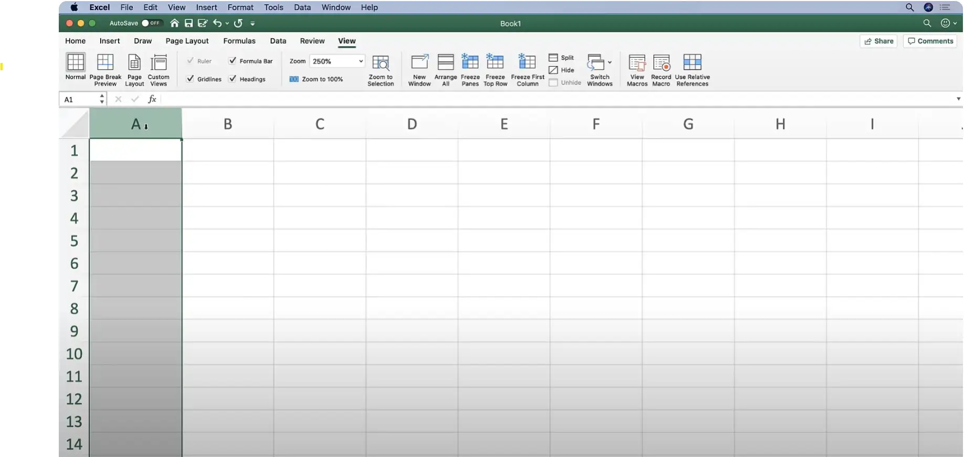Toggle the Formula Bar checkbox

tap(232, 61)
